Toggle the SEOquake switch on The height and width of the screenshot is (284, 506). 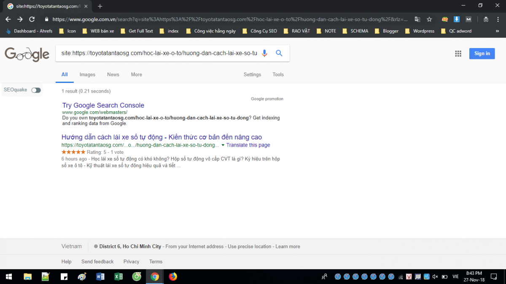point(36,90)
